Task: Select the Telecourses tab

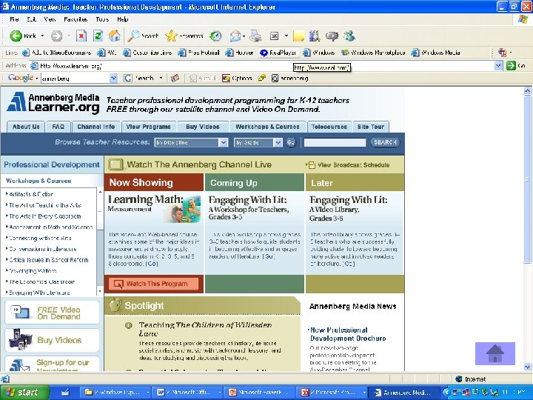Action: [x=329, y=127]
